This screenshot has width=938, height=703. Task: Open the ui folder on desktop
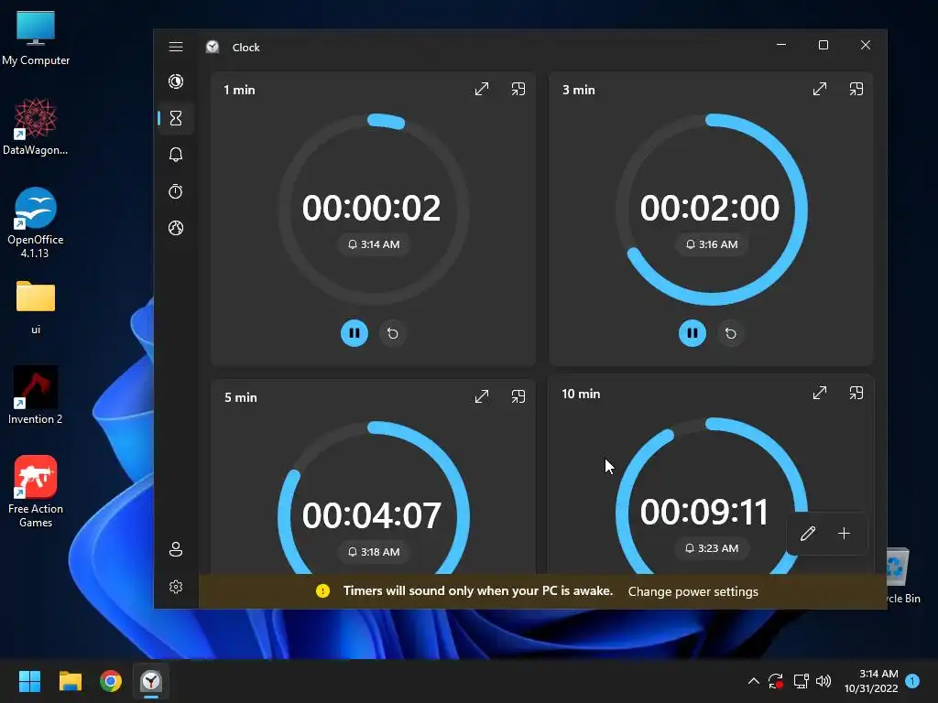point(36,306)
